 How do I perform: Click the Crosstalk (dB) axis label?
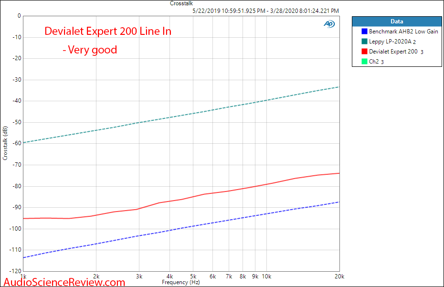point(5,143)
